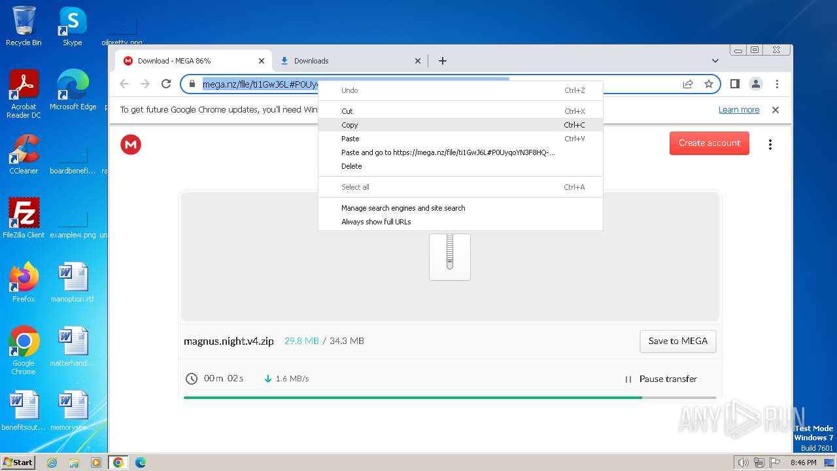
Task: Select Undo in the context menu
Action: 460,90
